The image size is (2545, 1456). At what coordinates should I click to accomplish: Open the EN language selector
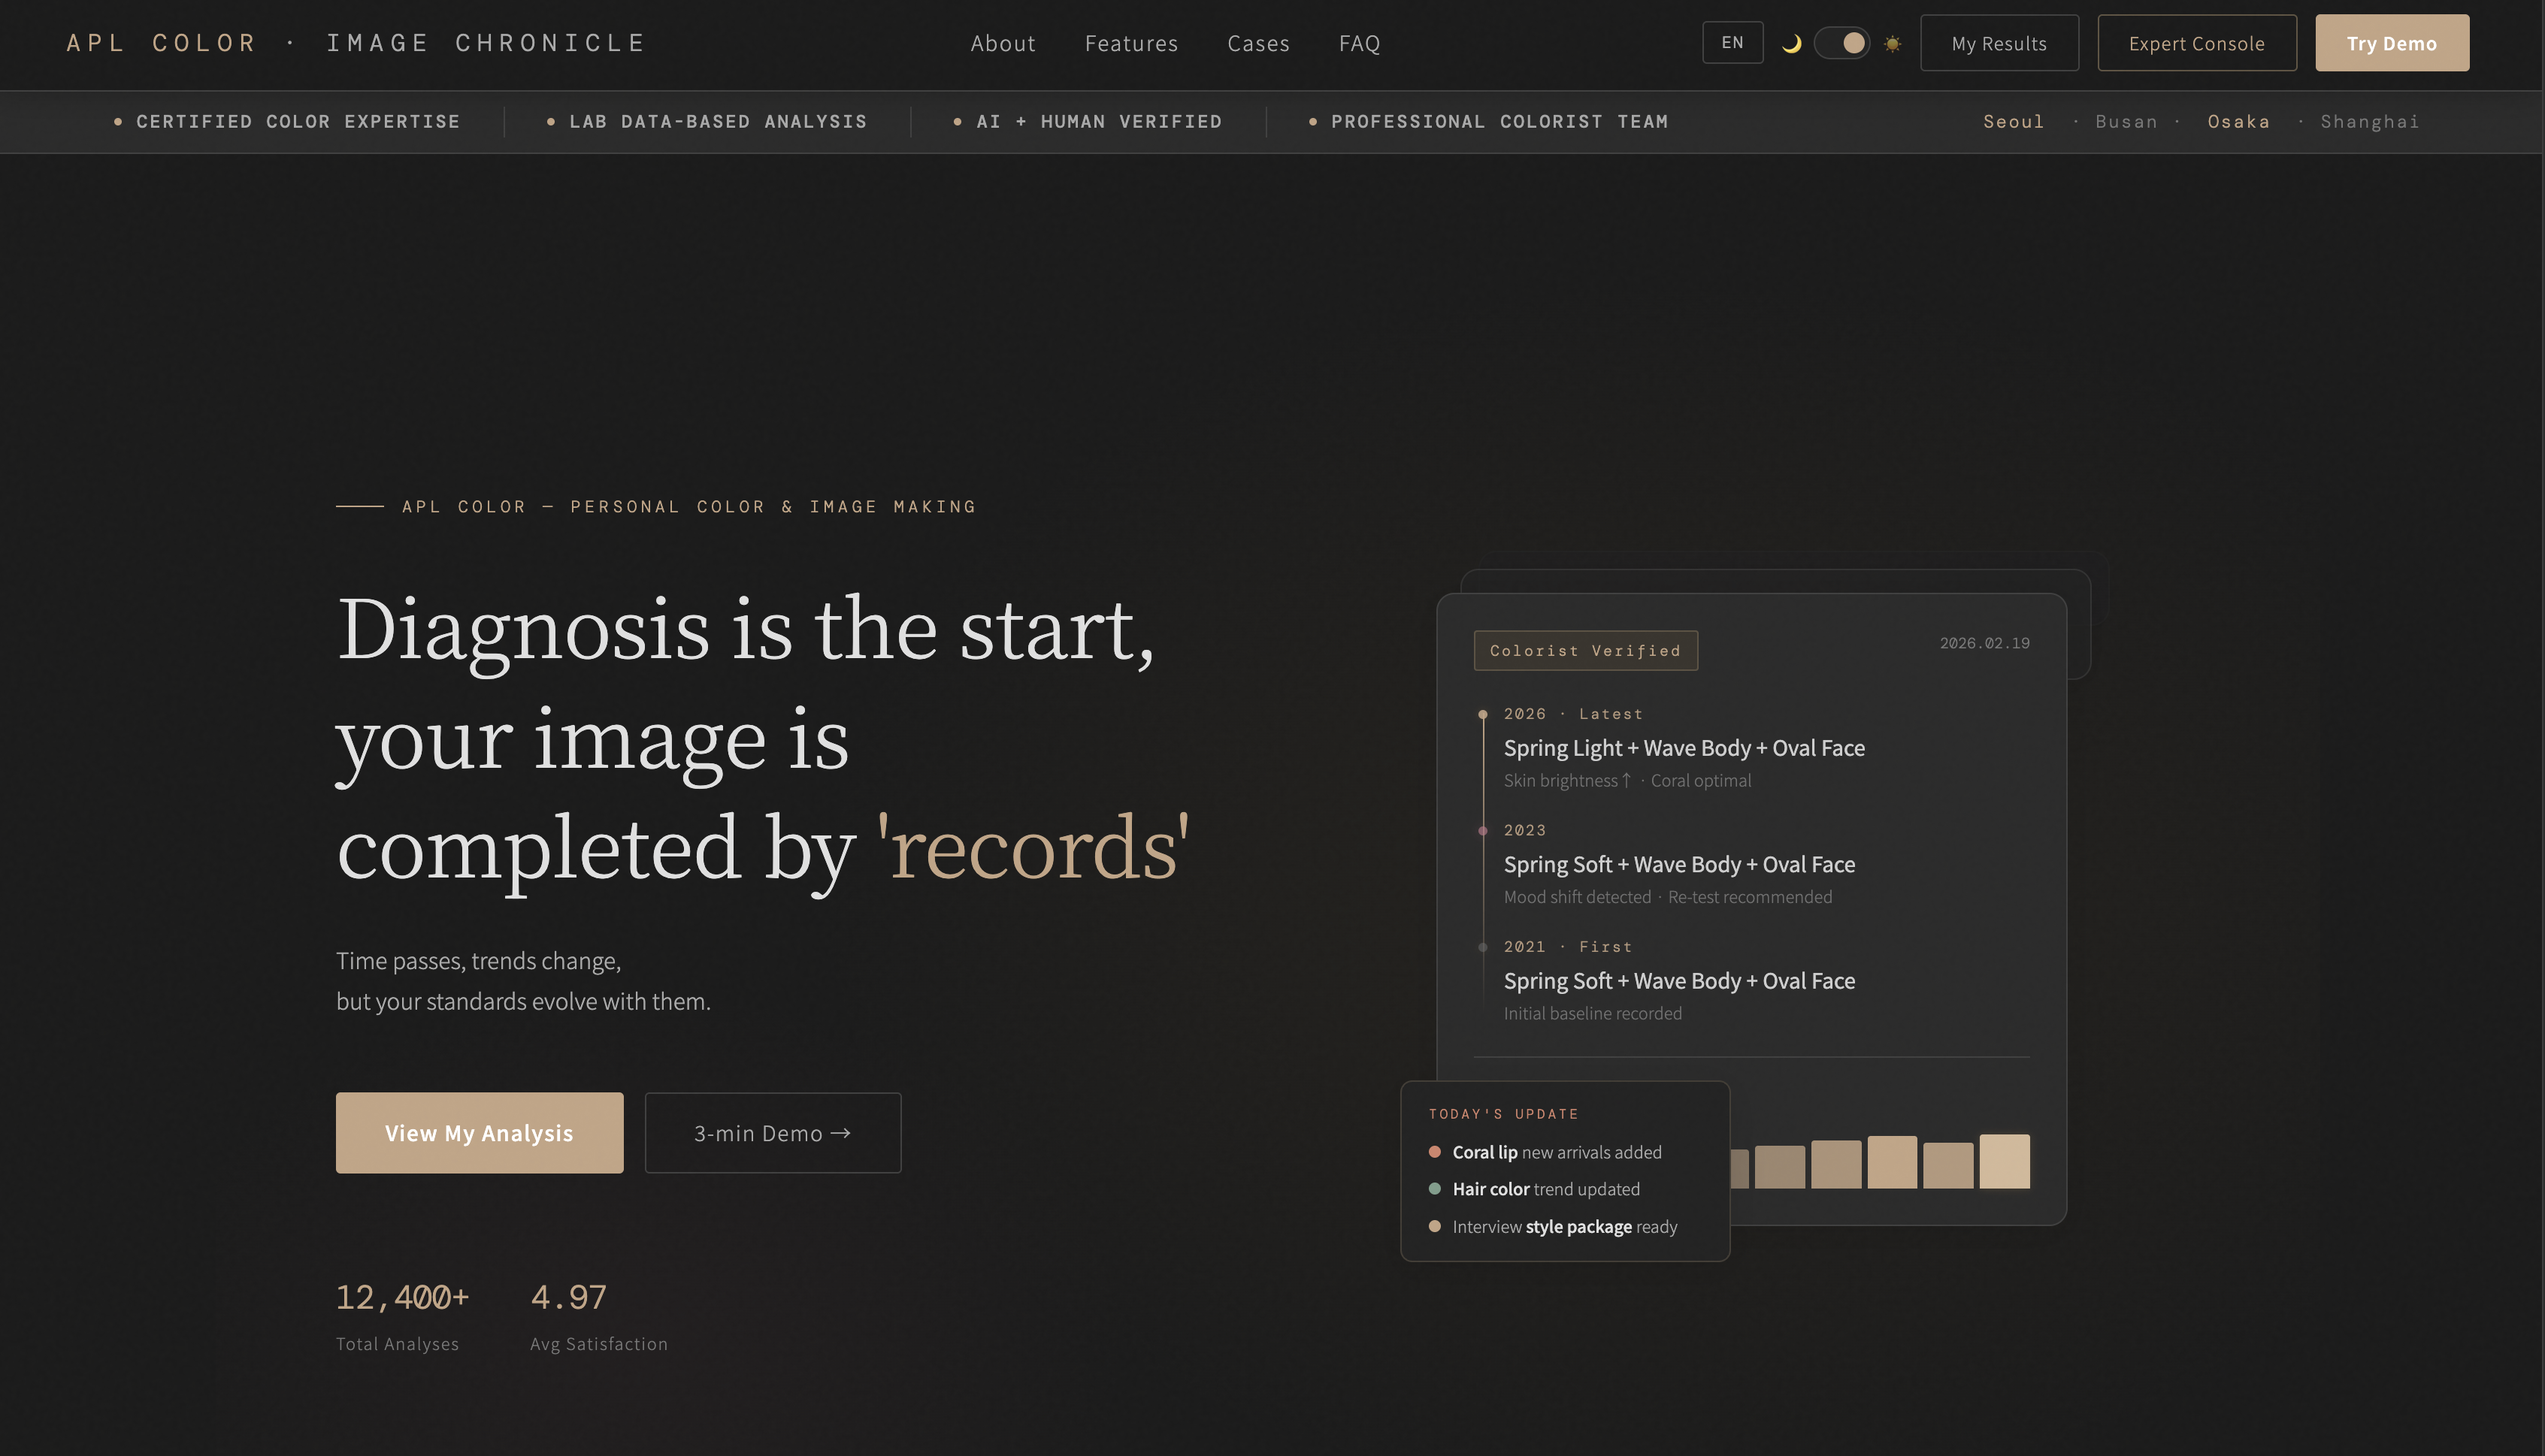1732,43
